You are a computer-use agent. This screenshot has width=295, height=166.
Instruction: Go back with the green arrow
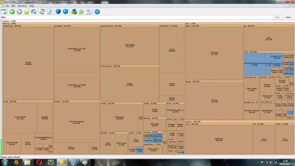tap(12, 12)
